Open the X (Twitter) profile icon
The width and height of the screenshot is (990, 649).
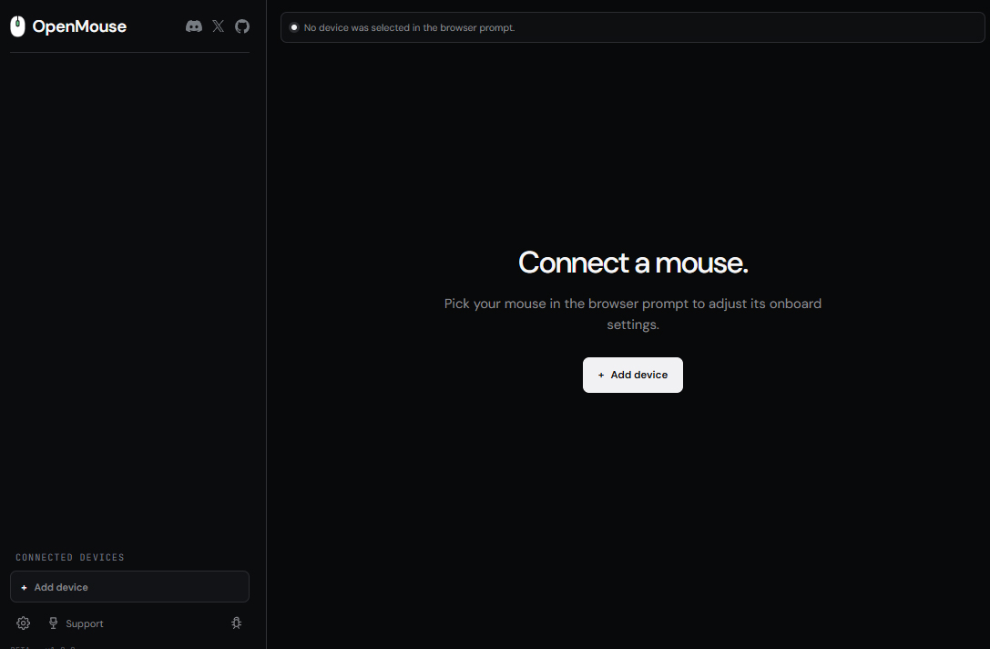218,26
